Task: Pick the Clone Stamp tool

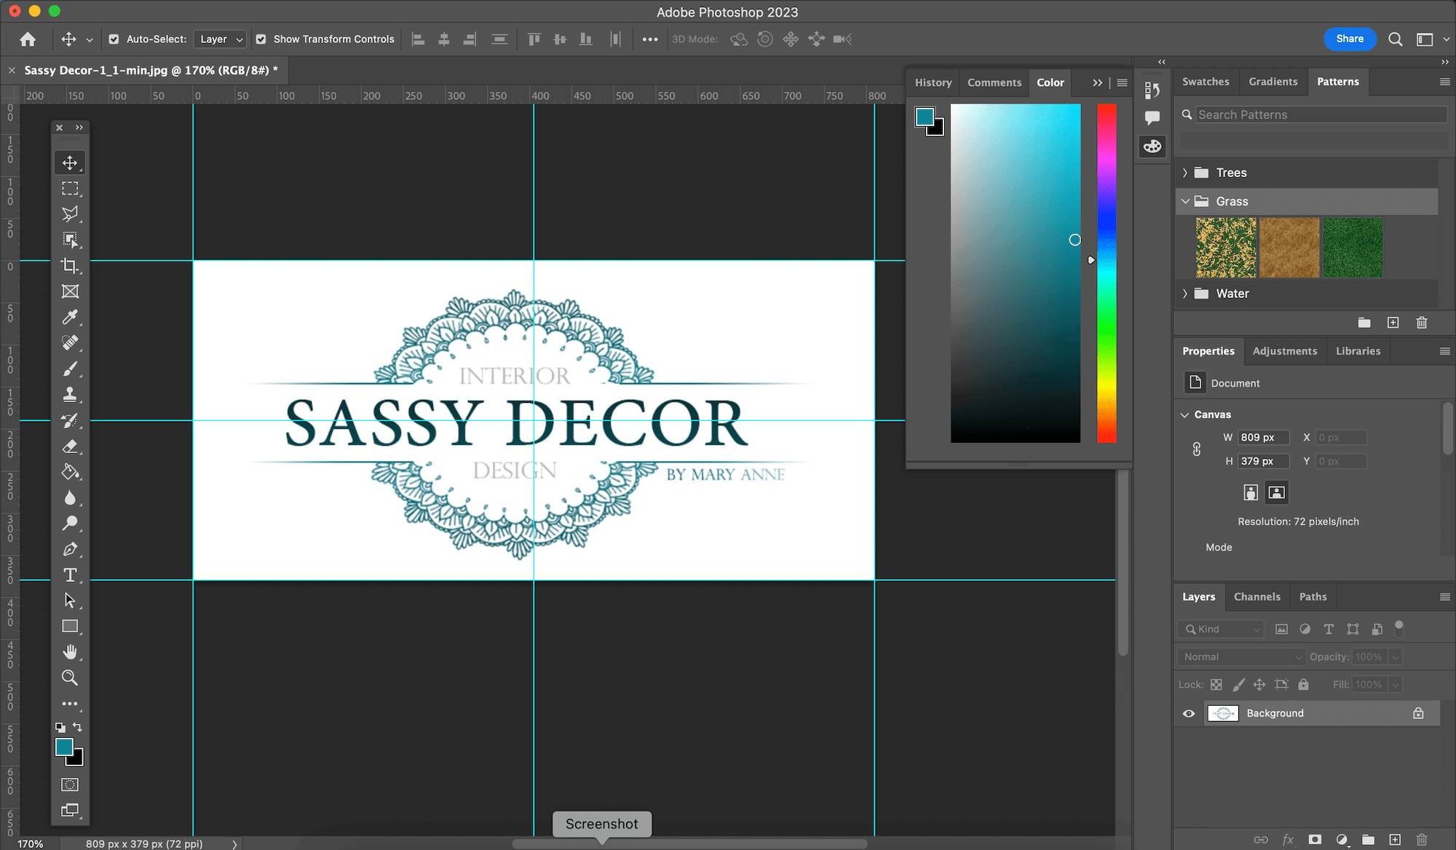Action: tap(70, 395)
